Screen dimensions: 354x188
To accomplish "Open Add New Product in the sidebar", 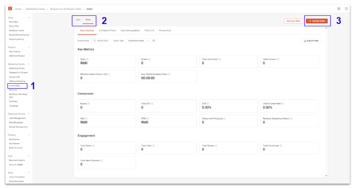I will click(x=17, y=56).
